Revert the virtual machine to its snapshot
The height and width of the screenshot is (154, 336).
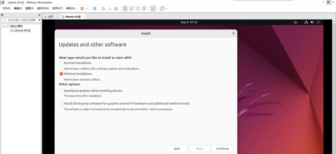[110, 8]
